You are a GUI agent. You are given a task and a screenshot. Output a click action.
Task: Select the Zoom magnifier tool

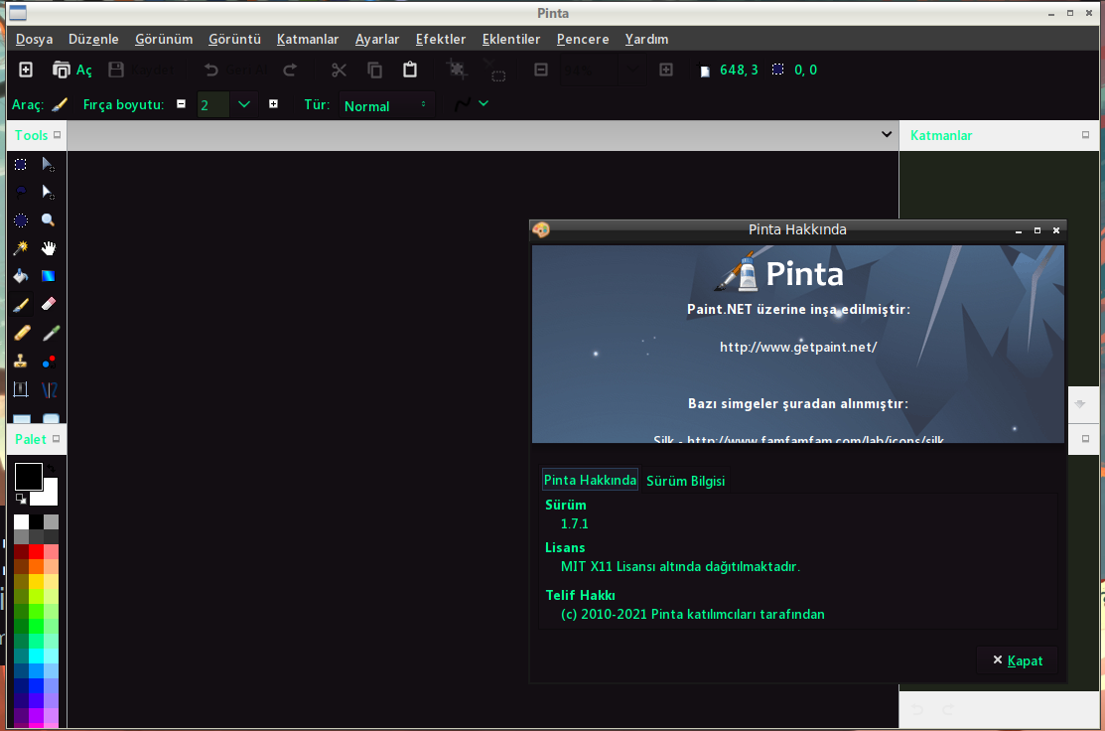(x=48, y=219)
